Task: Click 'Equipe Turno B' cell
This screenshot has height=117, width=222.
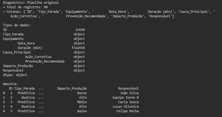Action: (126, 98)
